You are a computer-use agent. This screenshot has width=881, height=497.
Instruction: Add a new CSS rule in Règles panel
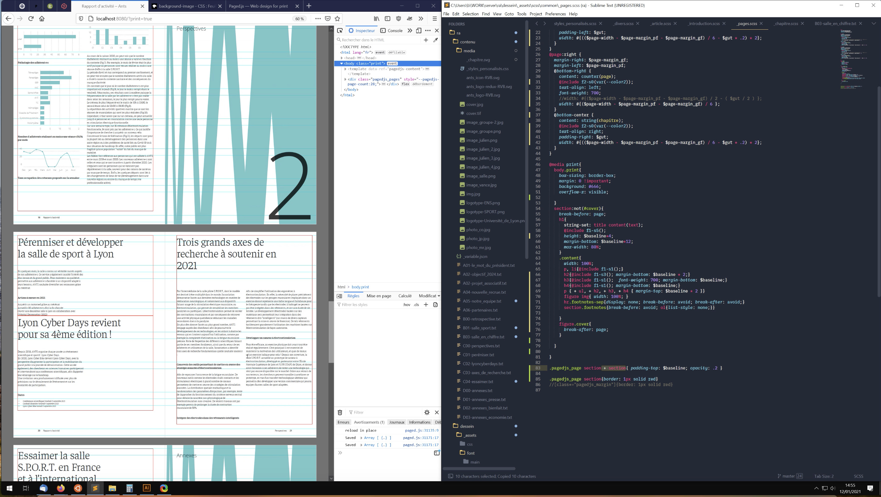(426, 304)
